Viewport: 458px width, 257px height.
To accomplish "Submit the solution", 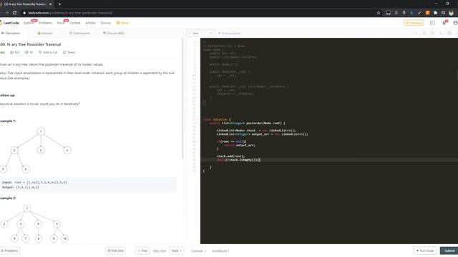I will (449, 251).
